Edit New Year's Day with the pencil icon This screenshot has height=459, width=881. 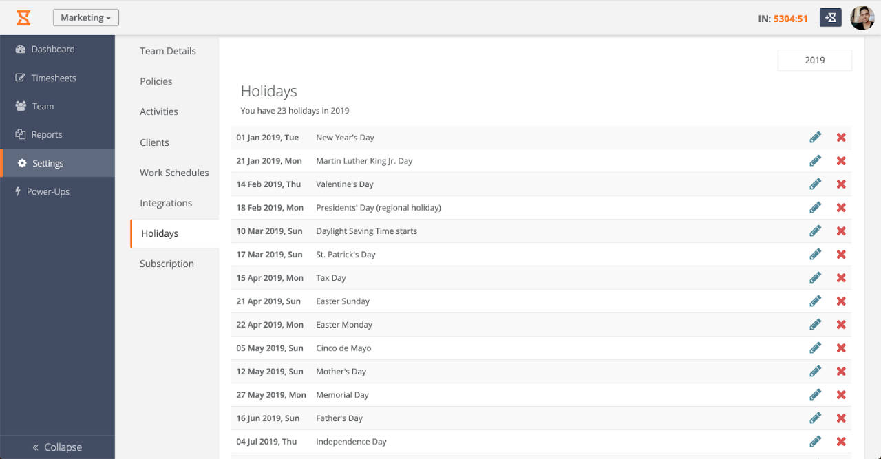(x=815, y=137)
